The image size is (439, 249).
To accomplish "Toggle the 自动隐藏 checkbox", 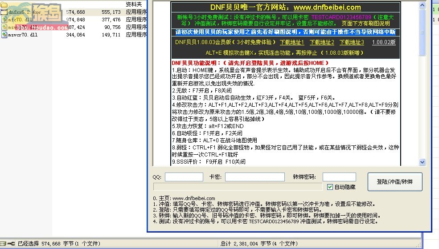I will (x=330, y=187).
